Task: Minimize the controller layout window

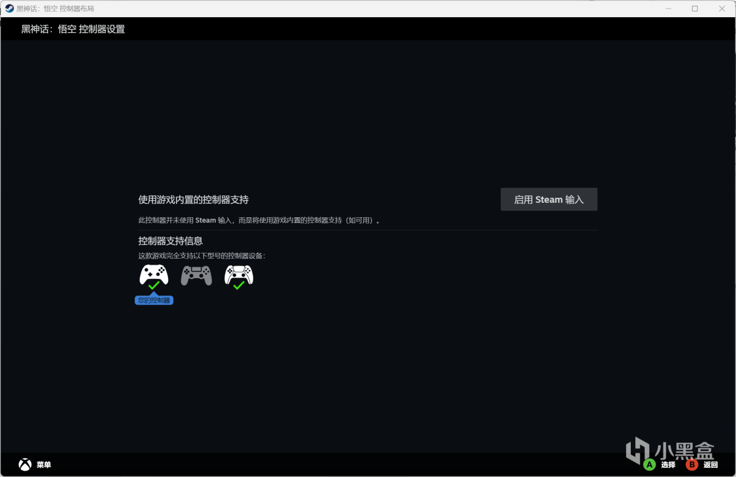Action: click(x=668, y=9)
